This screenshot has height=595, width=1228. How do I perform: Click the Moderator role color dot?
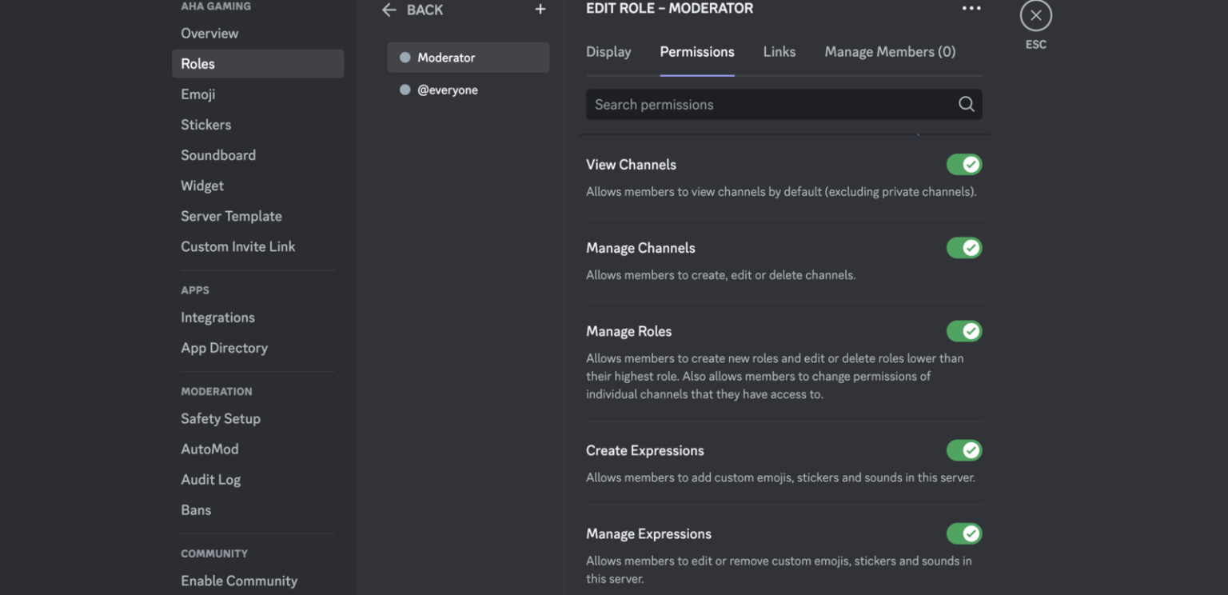[x=405, y=58]
